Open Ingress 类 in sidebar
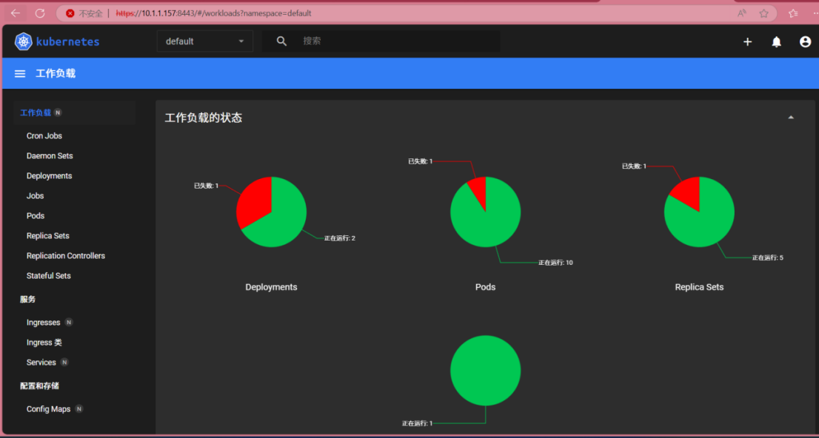The width and height of the screenshot is (819, 438). [x=44, y=343]
